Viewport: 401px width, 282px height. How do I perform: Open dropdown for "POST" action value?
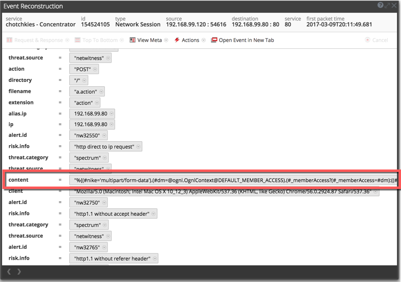point(95,69)
